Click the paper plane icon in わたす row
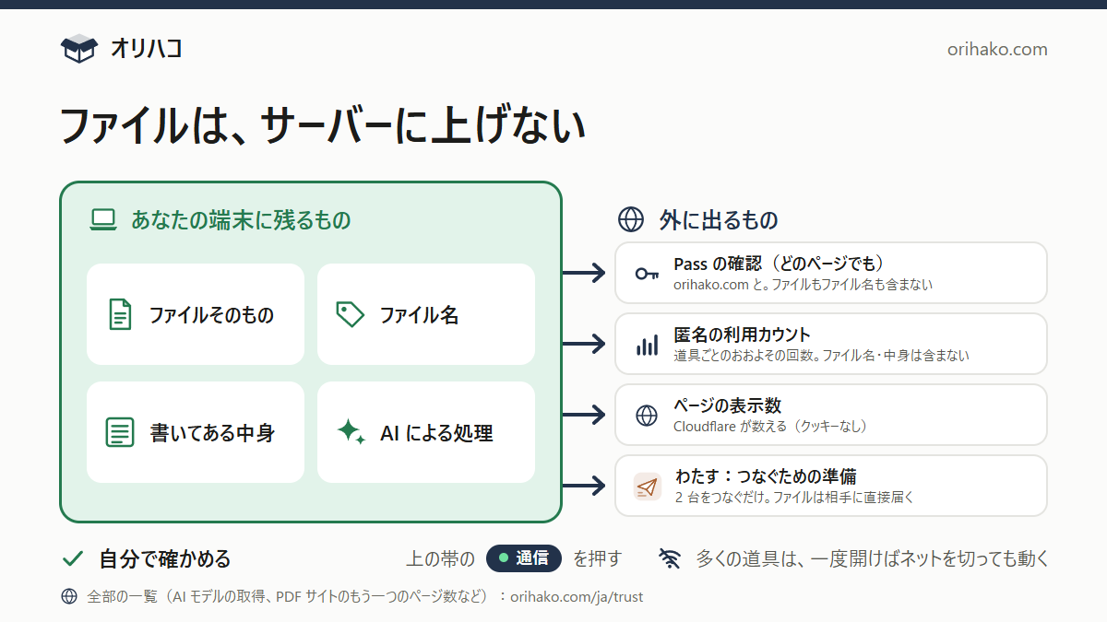This screenshot has width=1107, height=622. [x=648, y=487]
